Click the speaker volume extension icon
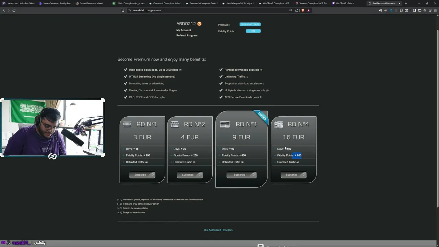The width and height of the screenshot is (439, 247). click(380, 10)
